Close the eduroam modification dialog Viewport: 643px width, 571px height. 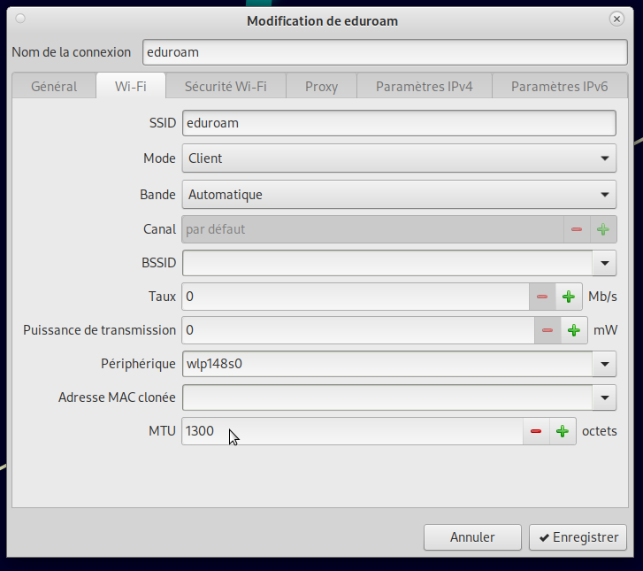616,19
